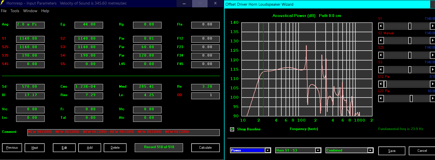This screenshot has height=160, width=435.
Task: Click the Vrc input field
Action: tap(30, 110)
